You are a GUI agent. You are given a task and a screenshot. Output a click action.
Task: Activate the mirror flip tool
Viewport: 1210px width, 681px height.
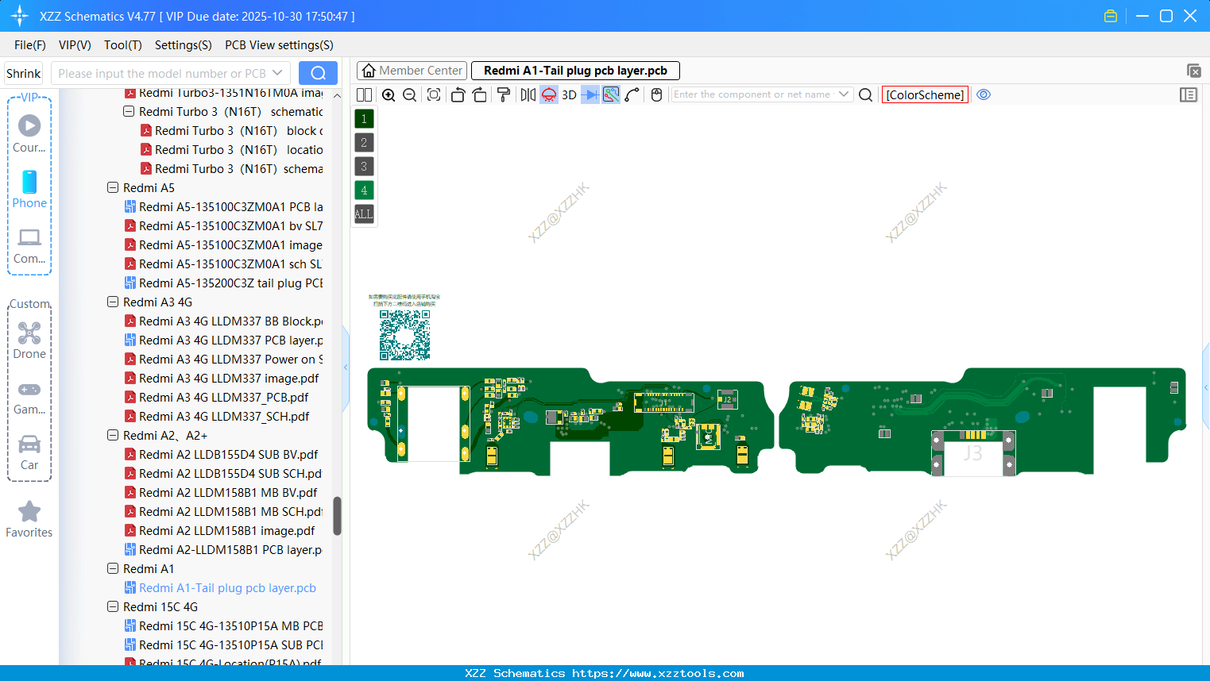pyautogui.click(x=527, y=94)
